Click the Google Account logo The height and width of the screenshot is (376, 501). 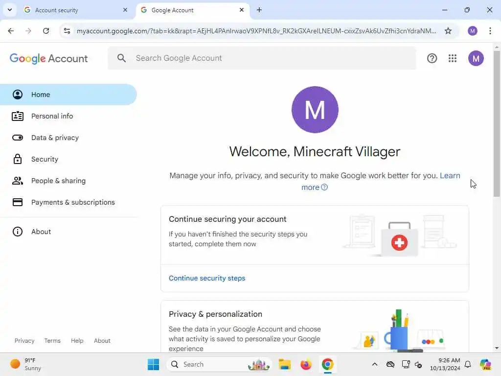[48, 59]
